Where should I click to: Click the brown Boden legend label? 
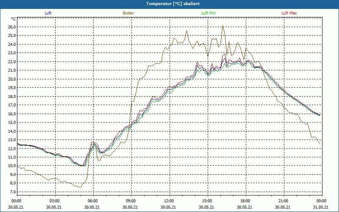128,13
